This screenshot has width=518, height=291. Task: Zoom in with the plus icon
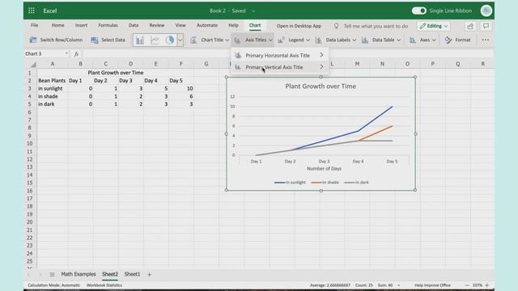(x=487, y=285)
